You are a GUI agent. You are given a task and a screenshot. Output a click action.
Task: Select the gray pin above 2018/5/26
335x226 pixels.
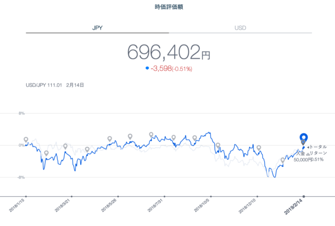[x=110, y=139]
